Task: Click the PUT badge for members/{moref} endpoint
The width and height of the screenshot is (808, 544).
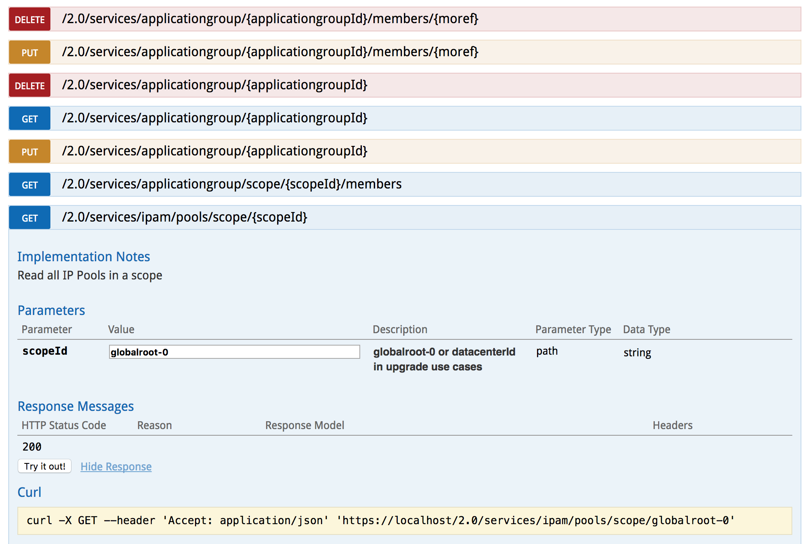Action: [x=30, y=52]
